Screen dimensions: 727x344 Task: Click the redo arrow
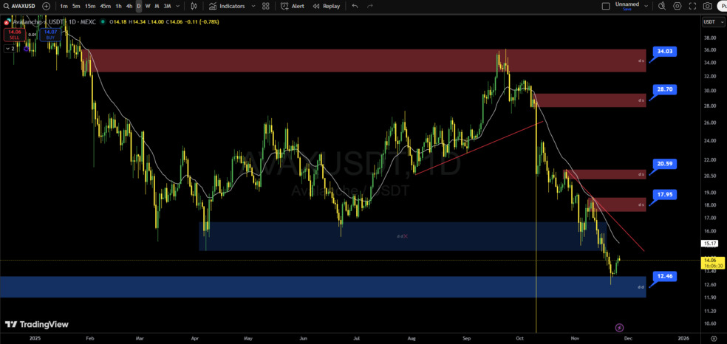[370, 6]
